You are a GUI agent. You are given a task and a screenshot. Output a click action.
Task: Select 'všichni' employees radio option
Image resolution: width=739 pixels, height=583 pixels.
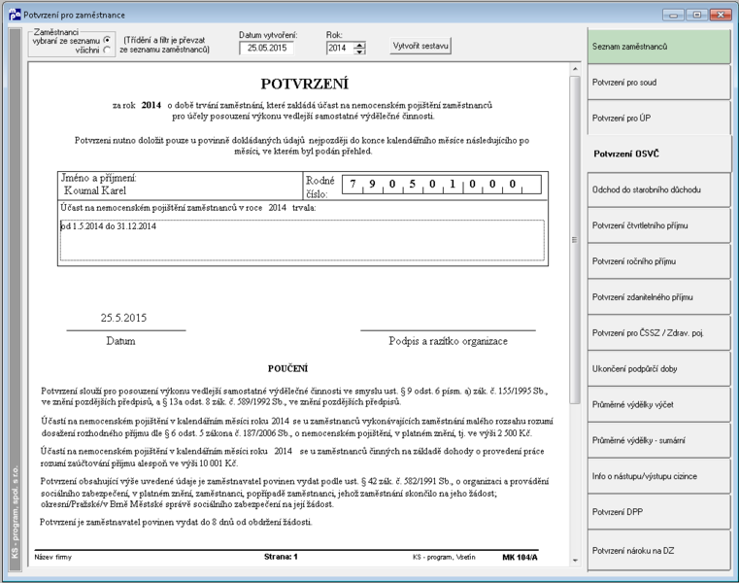pyautogui.click(x=107, y=50)
